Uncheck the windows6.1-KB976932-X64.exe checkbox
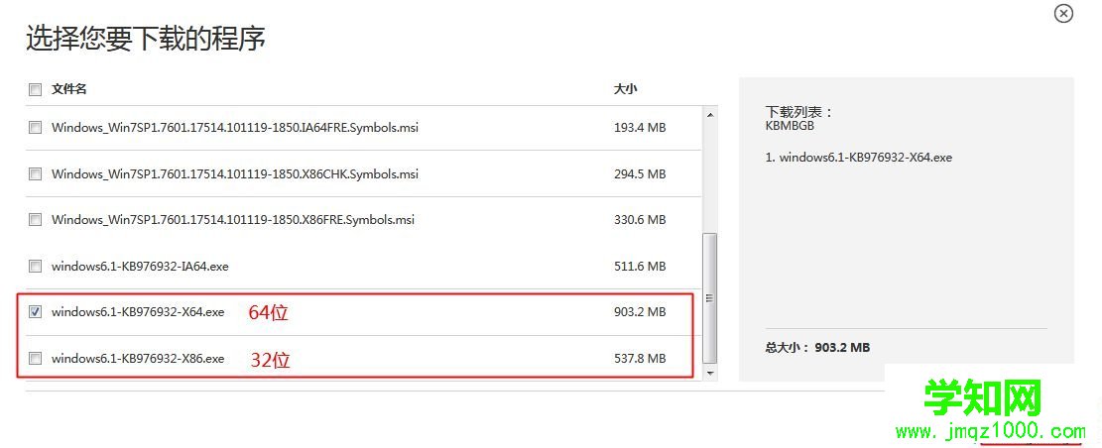The height and width of the screenshot is (448, 1102). pyautogui.click(x=36, y=312)
